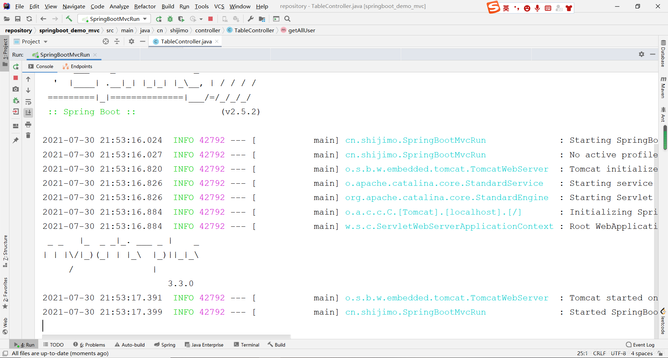Click the Sogou microphone voice input icon

pyautogui.click(x=537, y=8)
